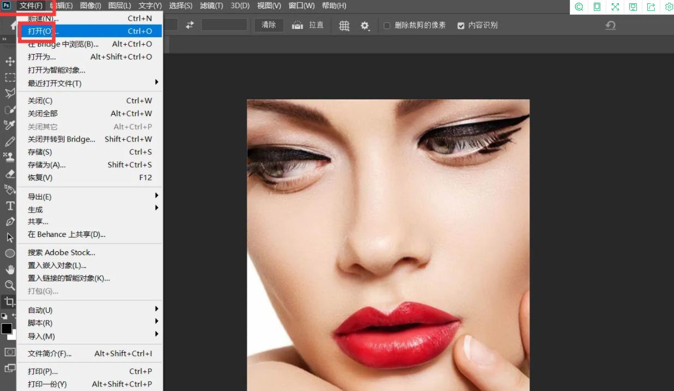This screenshot has width=674, height=391.
Task: Select the Hand tool
Action: [9, 269]
